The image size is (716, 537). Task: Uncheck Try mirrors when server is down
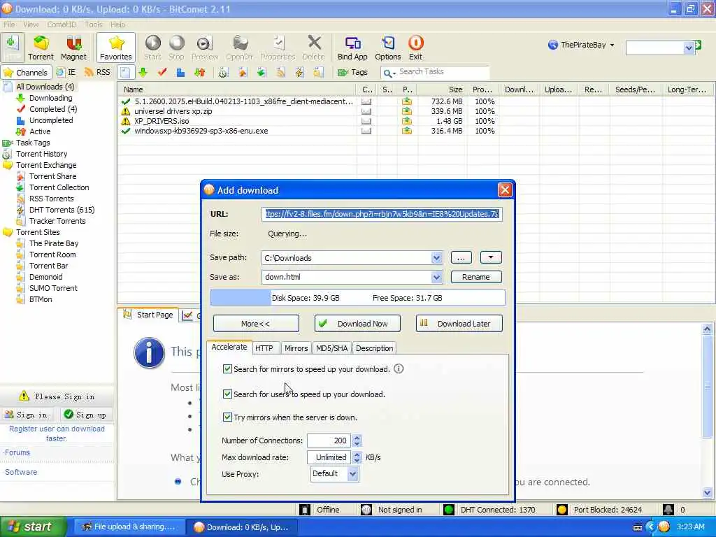[x=227, y=417]
